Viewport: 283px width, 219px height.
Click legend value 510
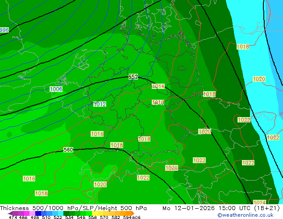[46, 217]
